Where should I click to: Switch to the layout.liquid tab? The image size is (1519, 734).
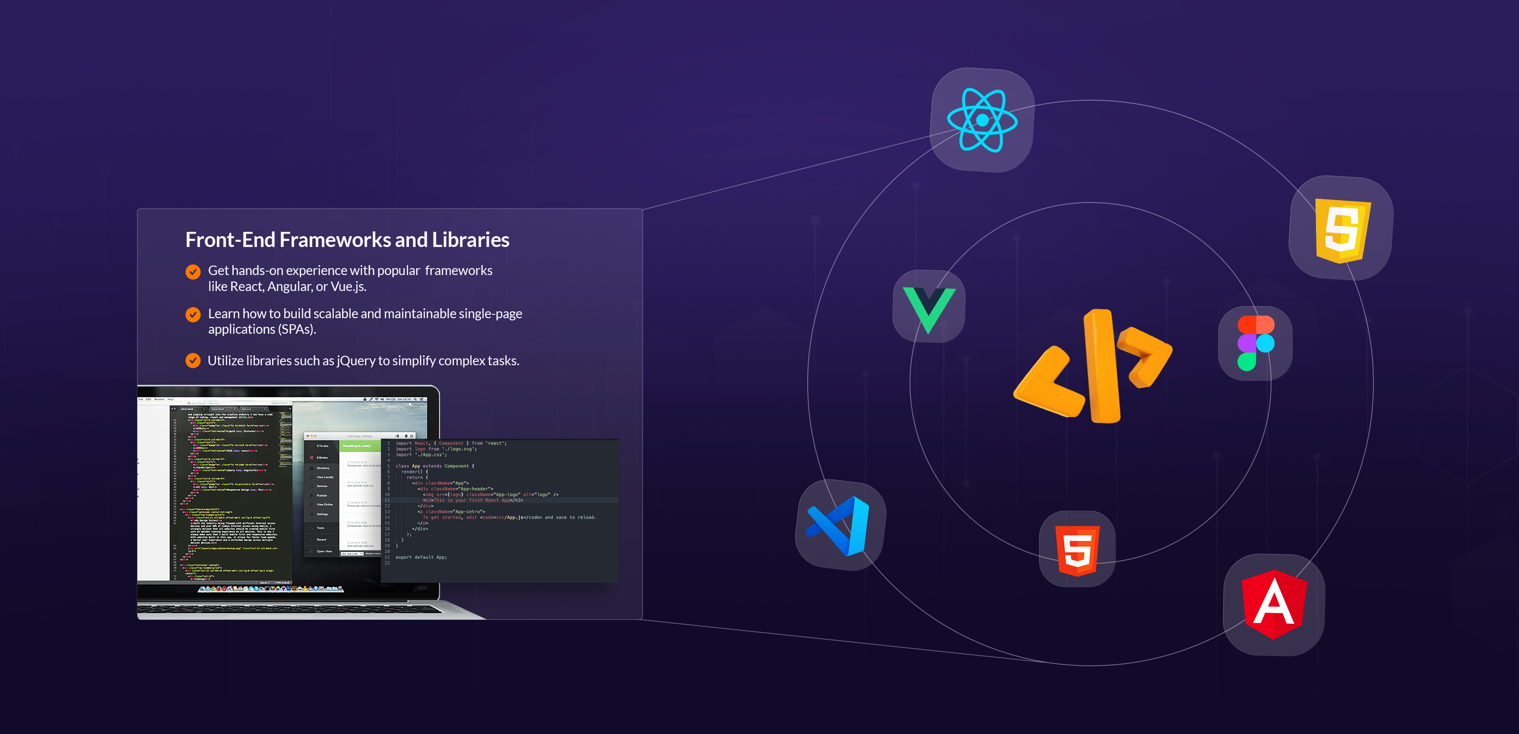click(x=218, y=409)
